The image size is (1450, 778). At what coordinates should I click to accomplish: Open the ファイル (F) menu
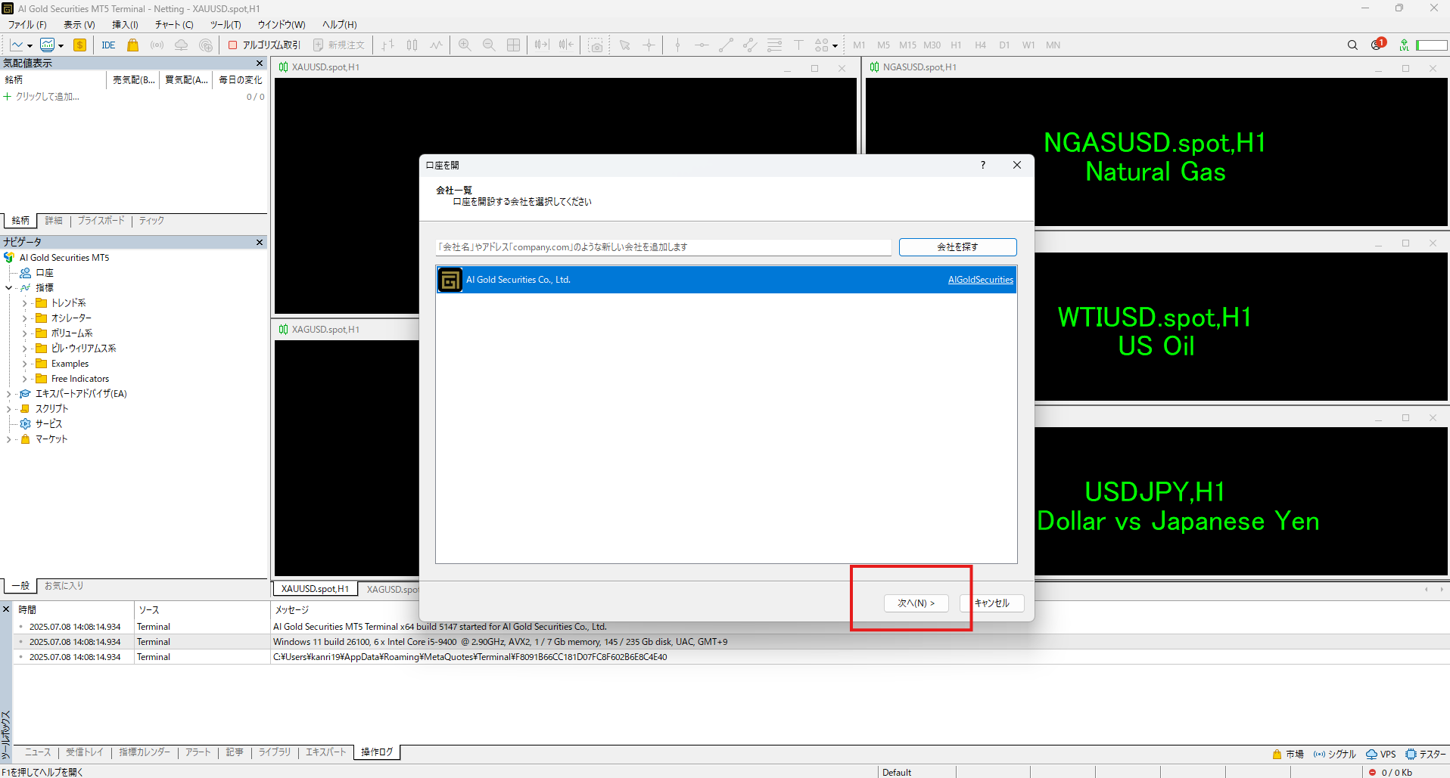pos(27,25)
